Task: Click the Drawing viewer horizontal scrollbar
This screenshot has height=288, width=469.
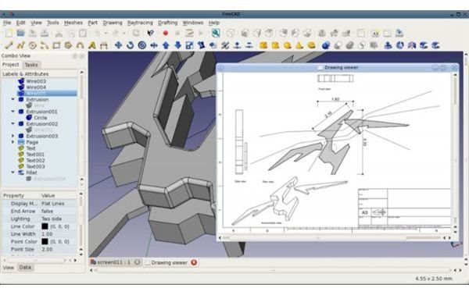Action: tap(331, 238)
